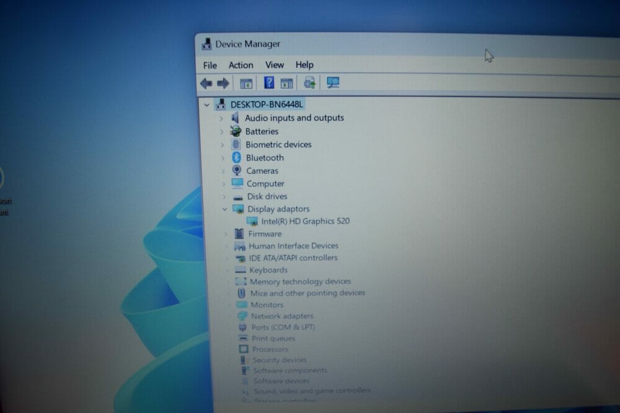Click the Firmware chip icon
Image resolution: width=620 pixels, height=413 pixels.
click(239, 233)
